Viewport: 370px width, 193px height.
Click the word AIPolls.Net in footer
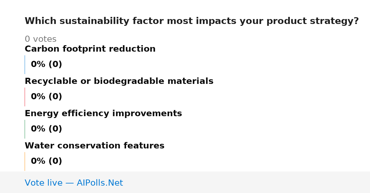(x=100, y=183)
